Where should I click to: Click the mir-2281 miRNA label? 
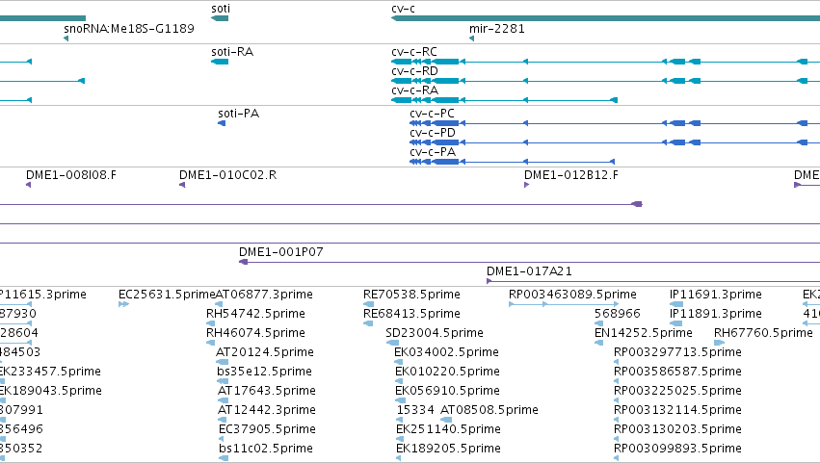click(497, 28)
